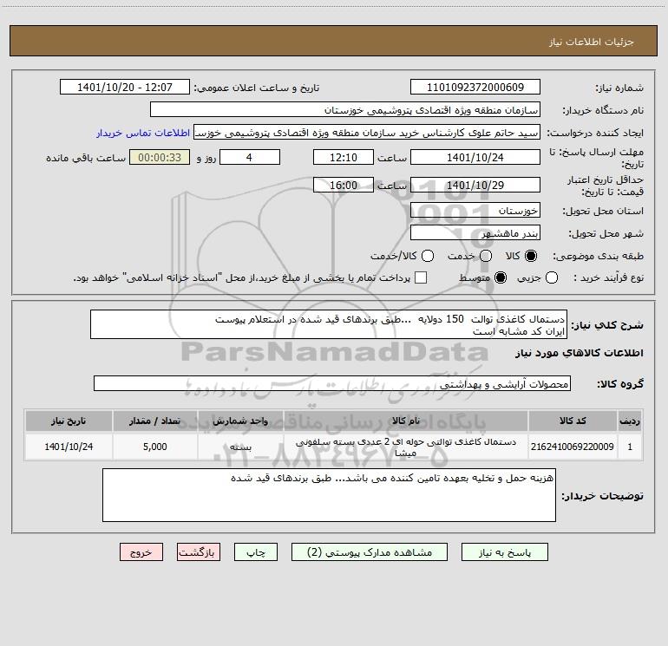Click the deadline time field 12:10
The image size is (668, 646).
click(x=344, y=157)
